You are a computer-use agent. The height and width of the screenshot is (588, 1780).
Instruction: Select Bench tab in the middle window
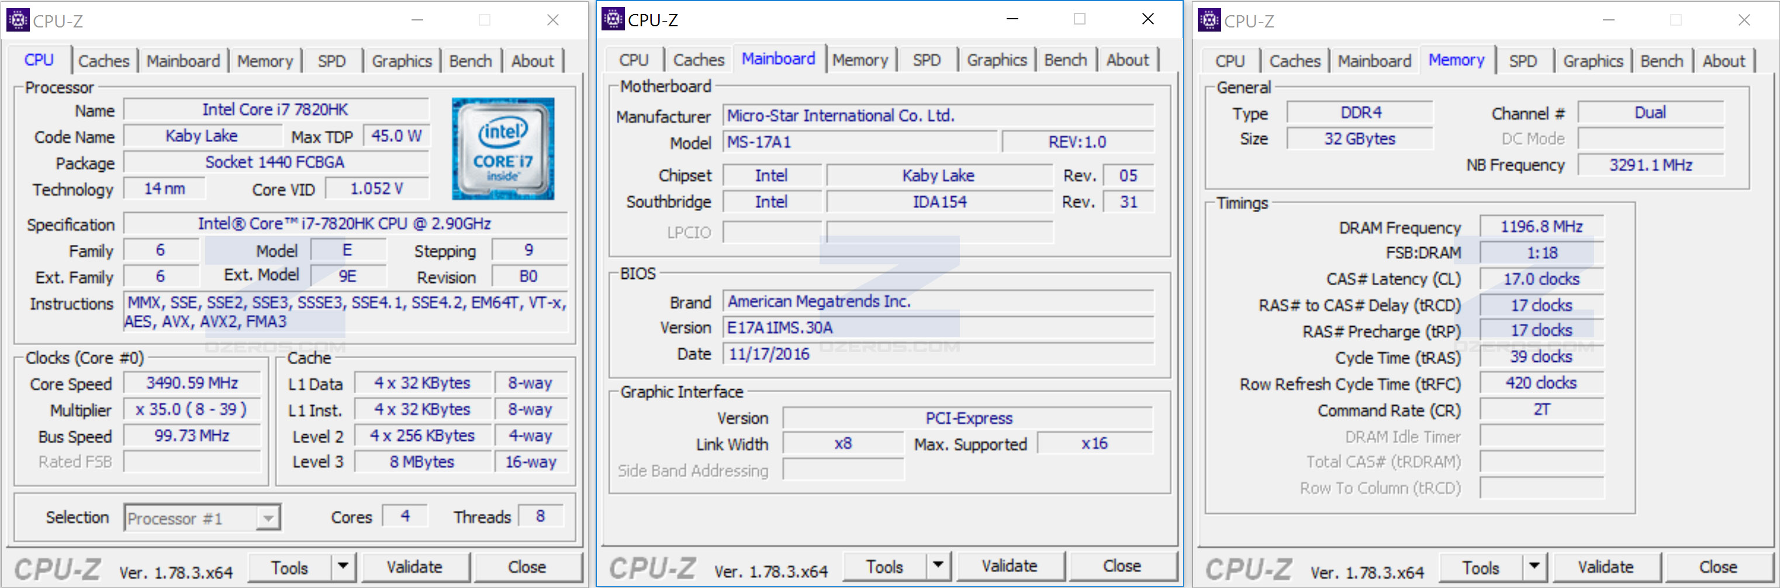point(1066,60)
